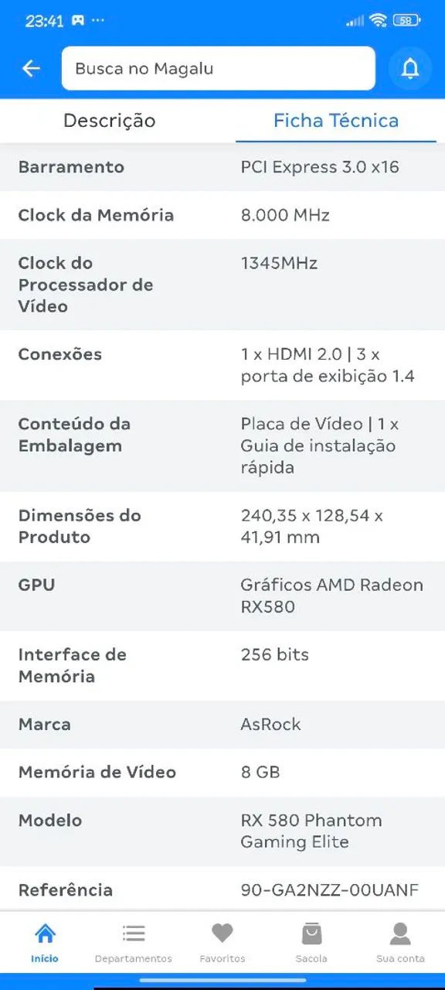Tap the Busca no Magalu search field
The height and width of the screenshot is (990, 445).
pyautogui.click(x=219, y=68)
